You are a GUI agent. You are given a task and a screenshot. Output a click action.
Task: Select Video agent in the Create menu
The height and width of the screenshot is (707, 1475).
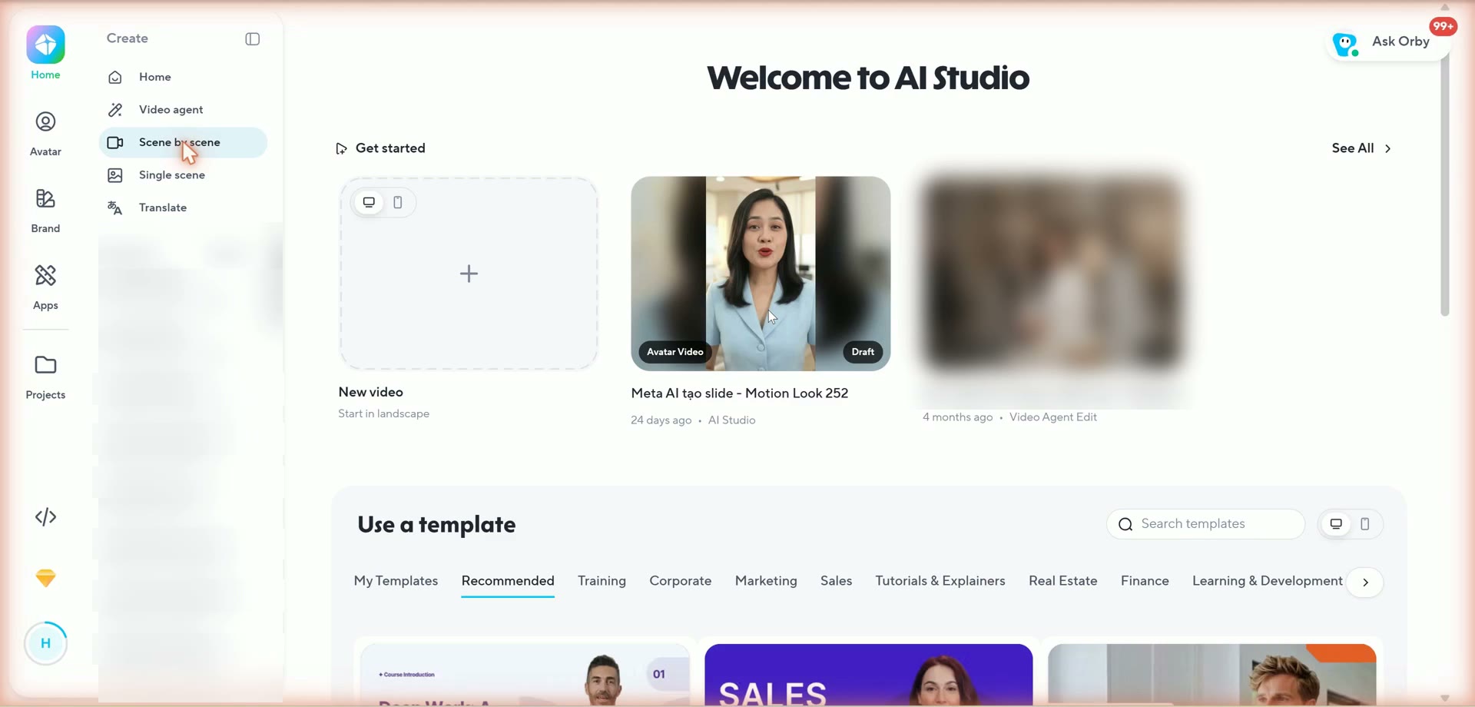(x=183, y=110)
